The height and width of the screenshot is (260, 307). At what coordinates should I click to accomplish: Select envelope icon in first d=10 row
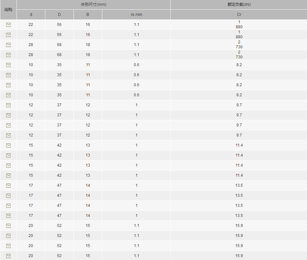coord(8,65)
